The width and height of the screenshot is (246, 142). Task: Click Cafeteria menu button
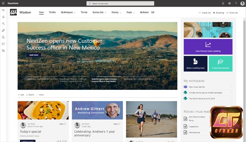pyautogui.click(x=28, y=141)
